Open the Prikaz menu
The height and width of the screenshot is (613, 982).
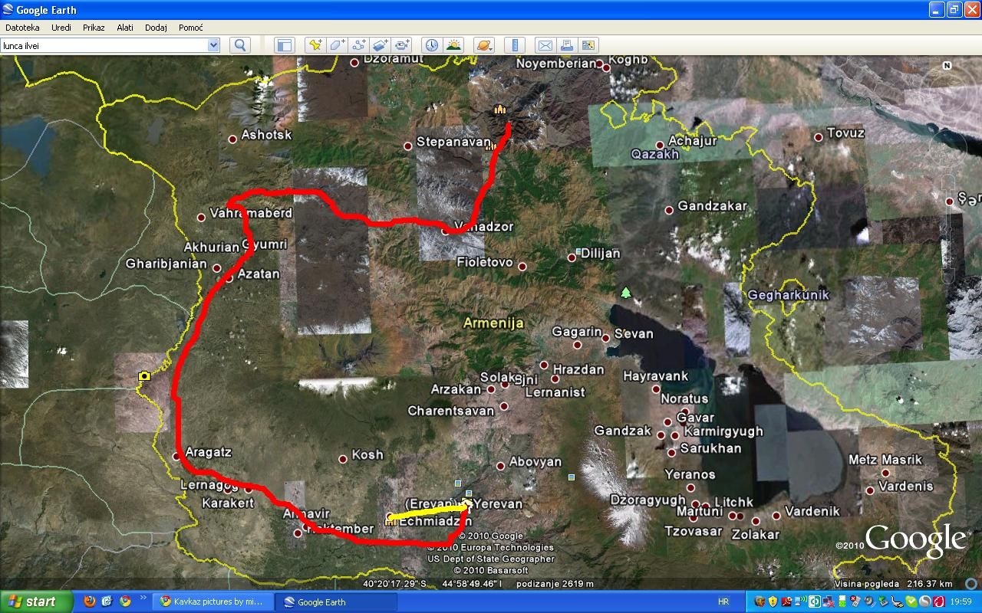[94, 28]
